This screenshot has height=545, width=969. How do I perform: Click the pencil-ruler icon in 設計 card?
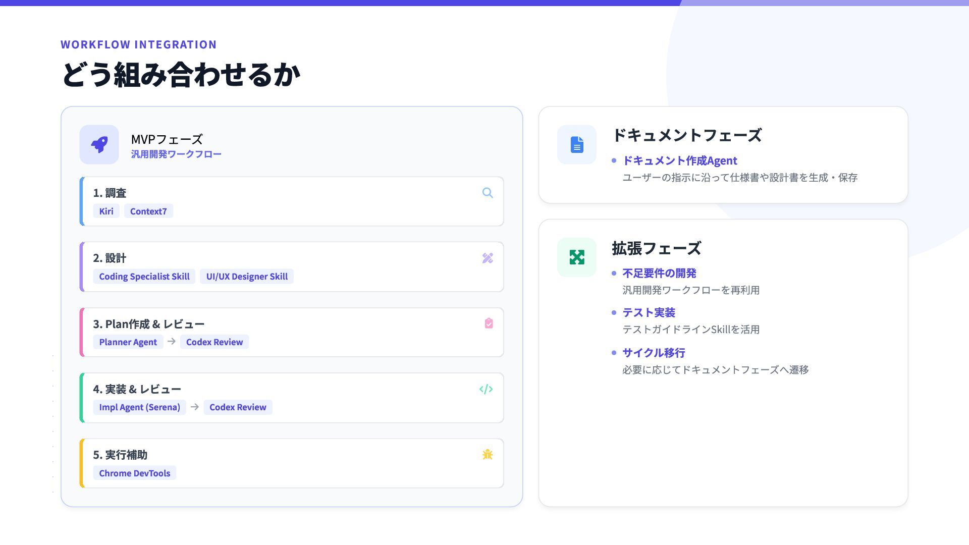coord(487,258)
